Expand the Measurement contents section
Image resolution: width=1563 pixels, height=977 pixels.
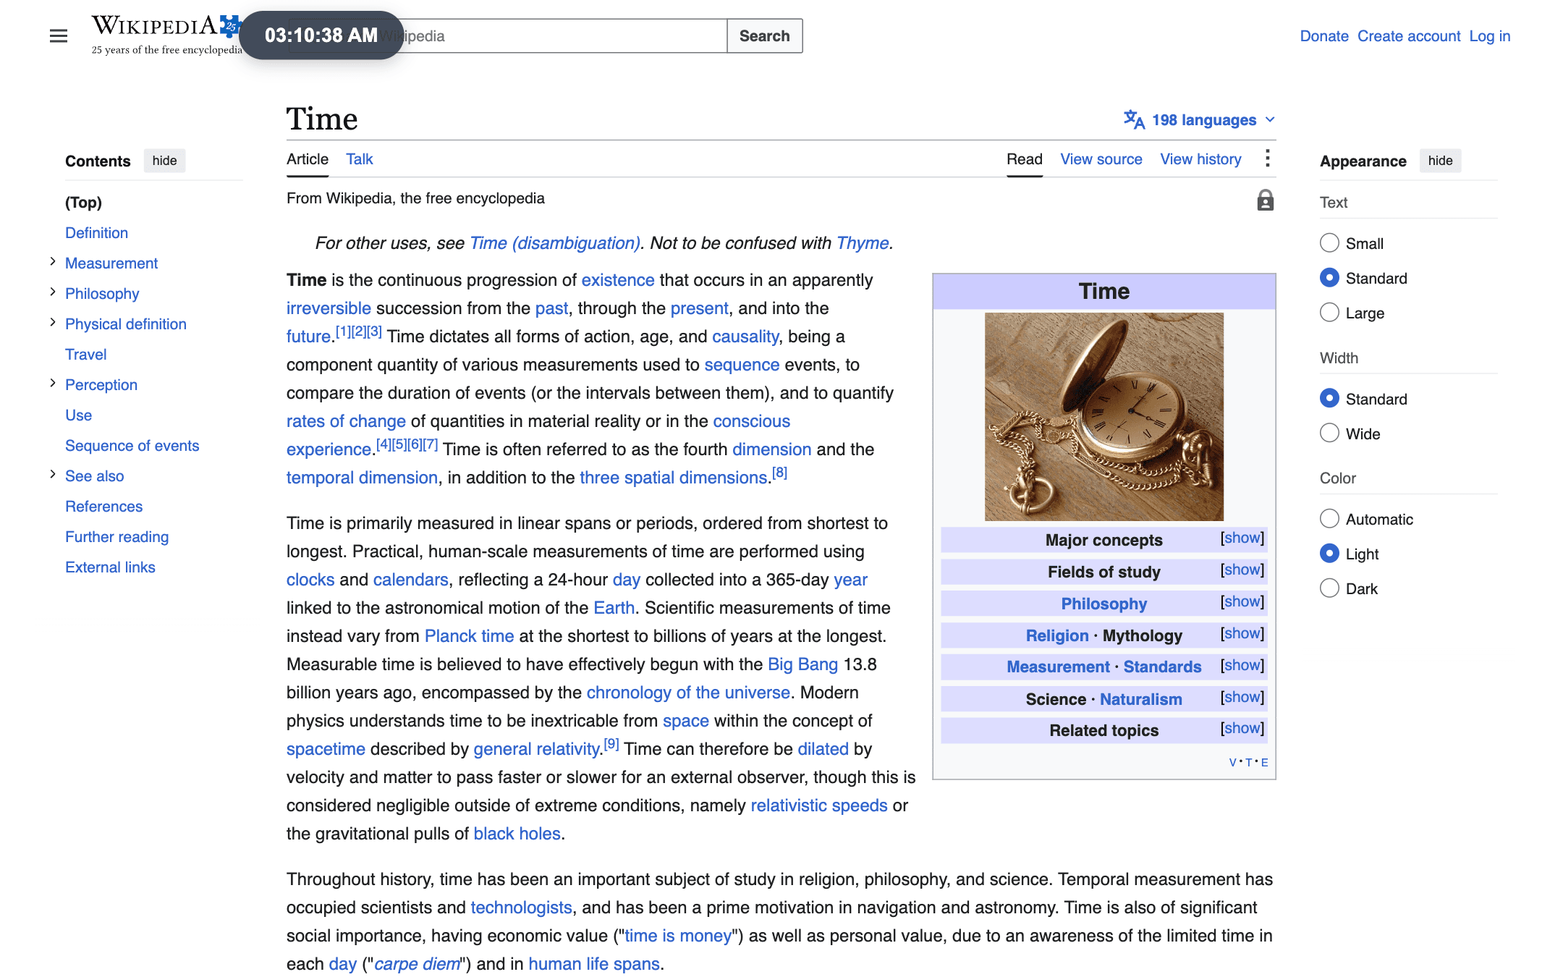tap(53, 262)
